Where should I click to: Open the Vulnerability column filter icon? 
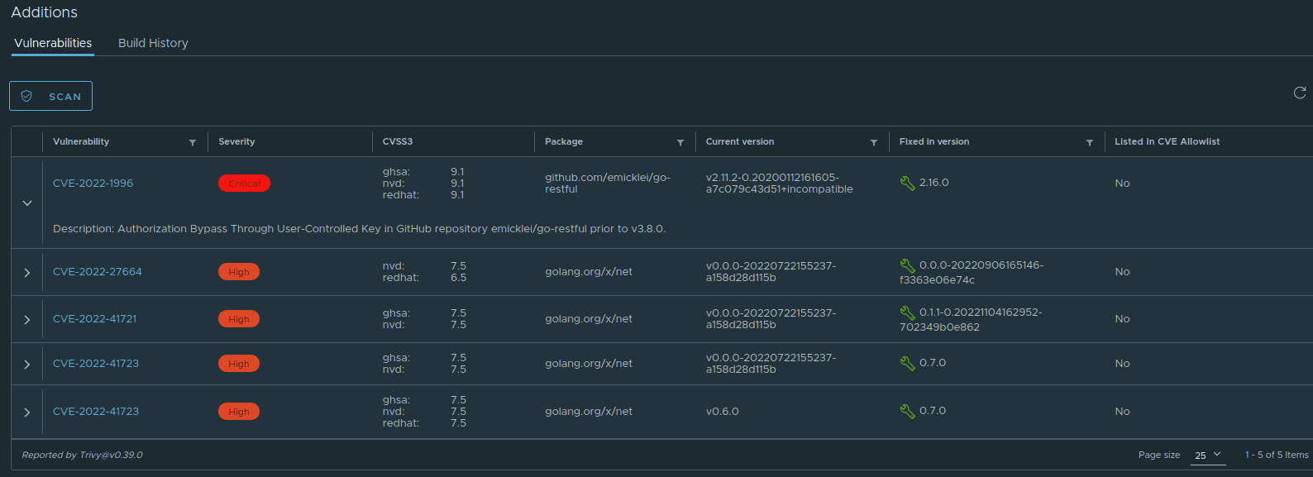pos(193,143)
